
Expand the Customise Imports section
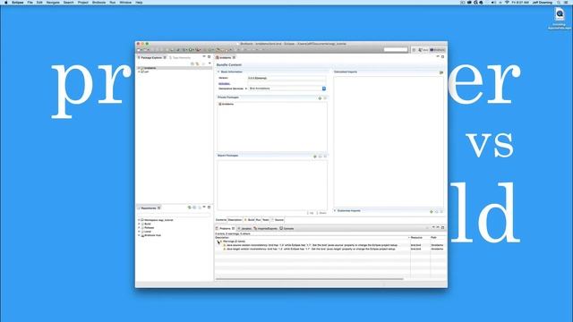[x=335, y=211]
